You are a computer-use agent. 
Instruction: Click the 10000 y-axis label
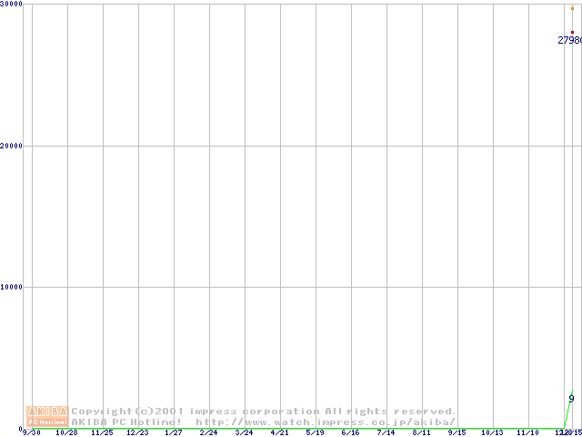click(x=12, y=287)
